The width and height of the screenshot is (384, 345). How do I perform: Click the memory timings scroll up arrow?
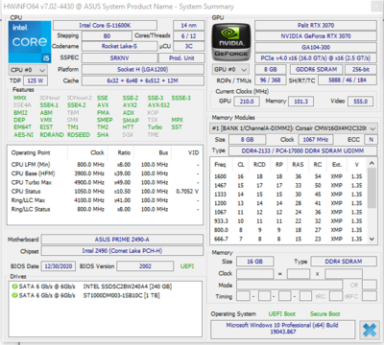tap(372, 163)
